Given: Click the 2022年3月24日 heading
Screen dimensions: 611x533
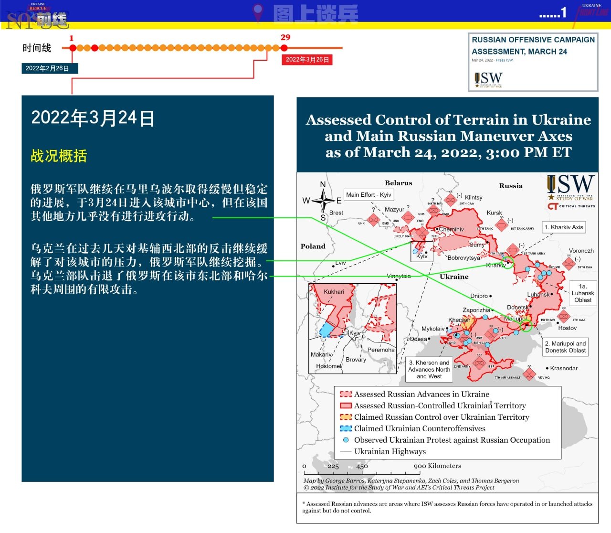Looking at the screenshot, I should (93, 118).
